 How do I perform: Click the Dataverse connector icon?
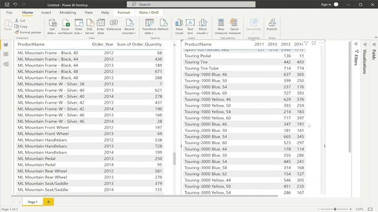click(x=114, y=25)
